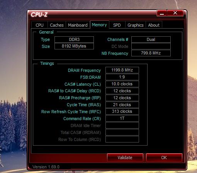Click the tRP 12 clocks value
This screenshot has width=197, height=173.
pos(122,98)
